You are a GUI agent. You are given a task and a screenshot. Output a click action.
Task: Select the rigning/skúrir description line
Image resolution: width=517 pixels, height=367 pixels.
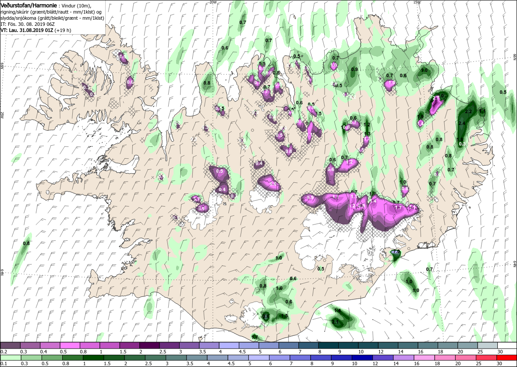click(x=52, y=12)
